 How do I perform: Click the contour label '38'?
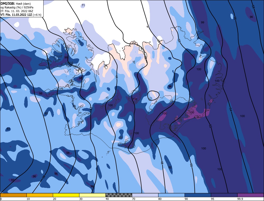click(x=44, y=177)
